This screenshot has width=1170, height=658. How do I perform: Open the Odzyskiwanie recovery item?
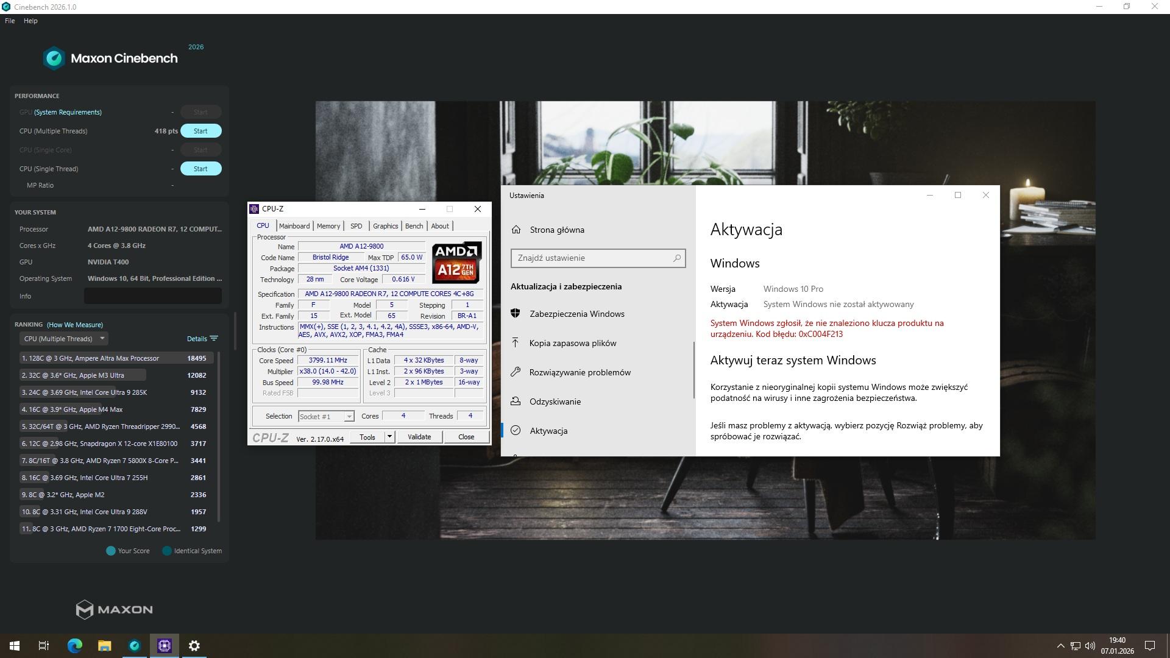555,402
